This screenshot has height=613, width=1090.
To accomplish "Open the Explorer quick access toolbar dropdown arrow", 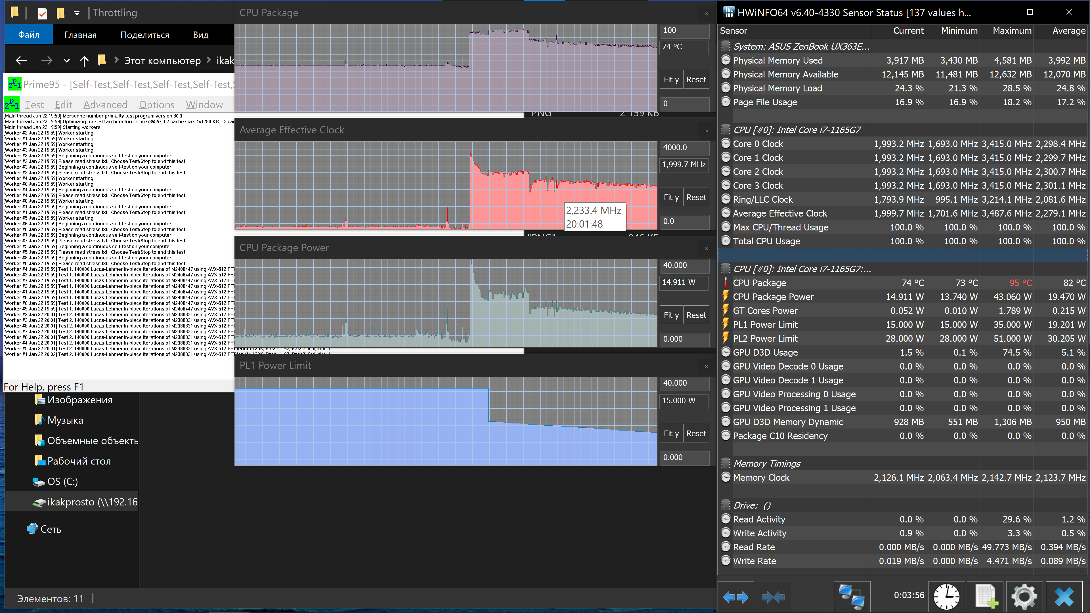I will (77, 13).
